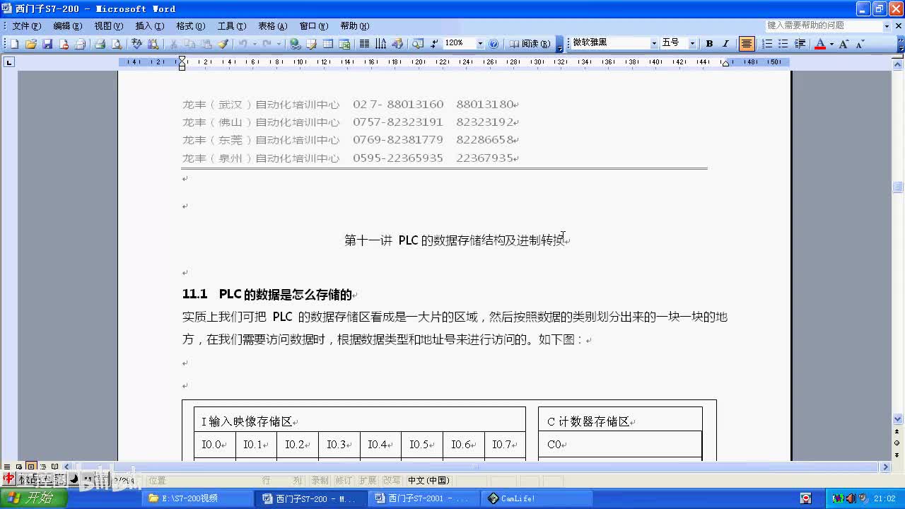Click the E-mail toolbar icon
Screen dimensions: 905x509
tap(80, 44)
